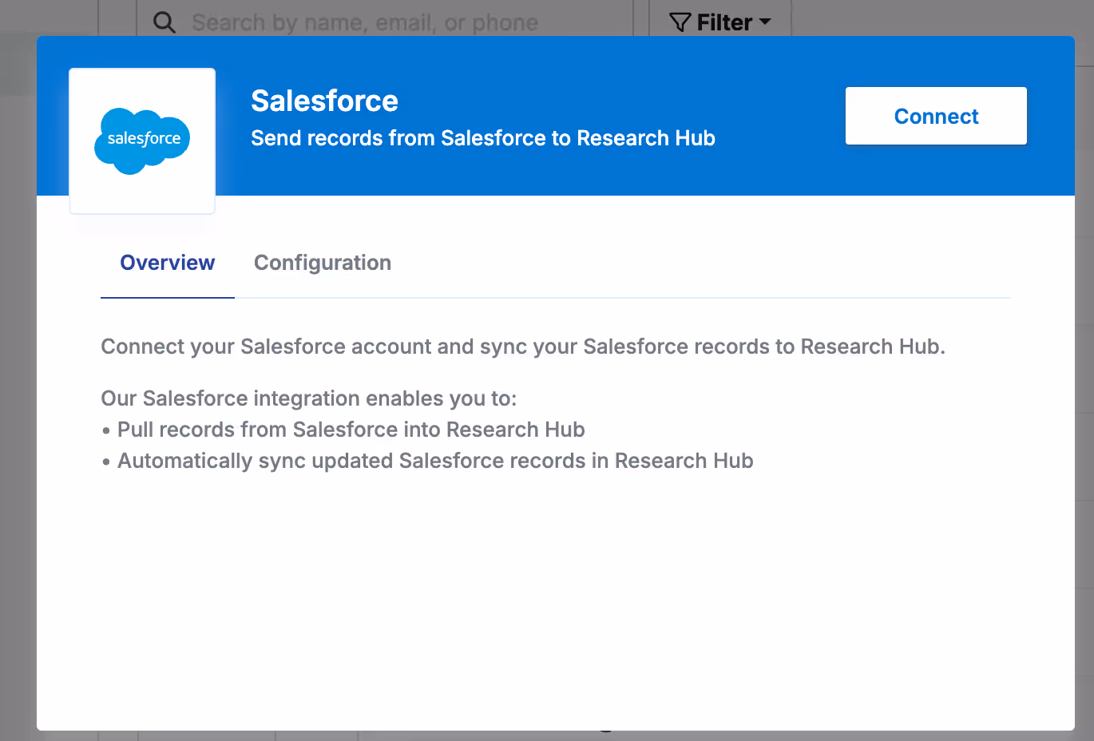Click the magnifying glass to start a search

pos(164,22)
